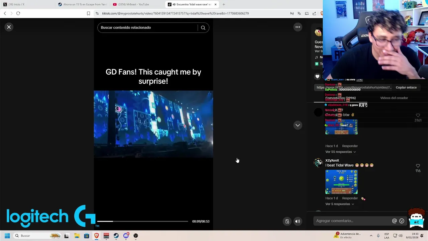The height and width of the screenshot is (241, 428).
Task: Open File Explorer from the taskbar
Action: click(77, 236)
